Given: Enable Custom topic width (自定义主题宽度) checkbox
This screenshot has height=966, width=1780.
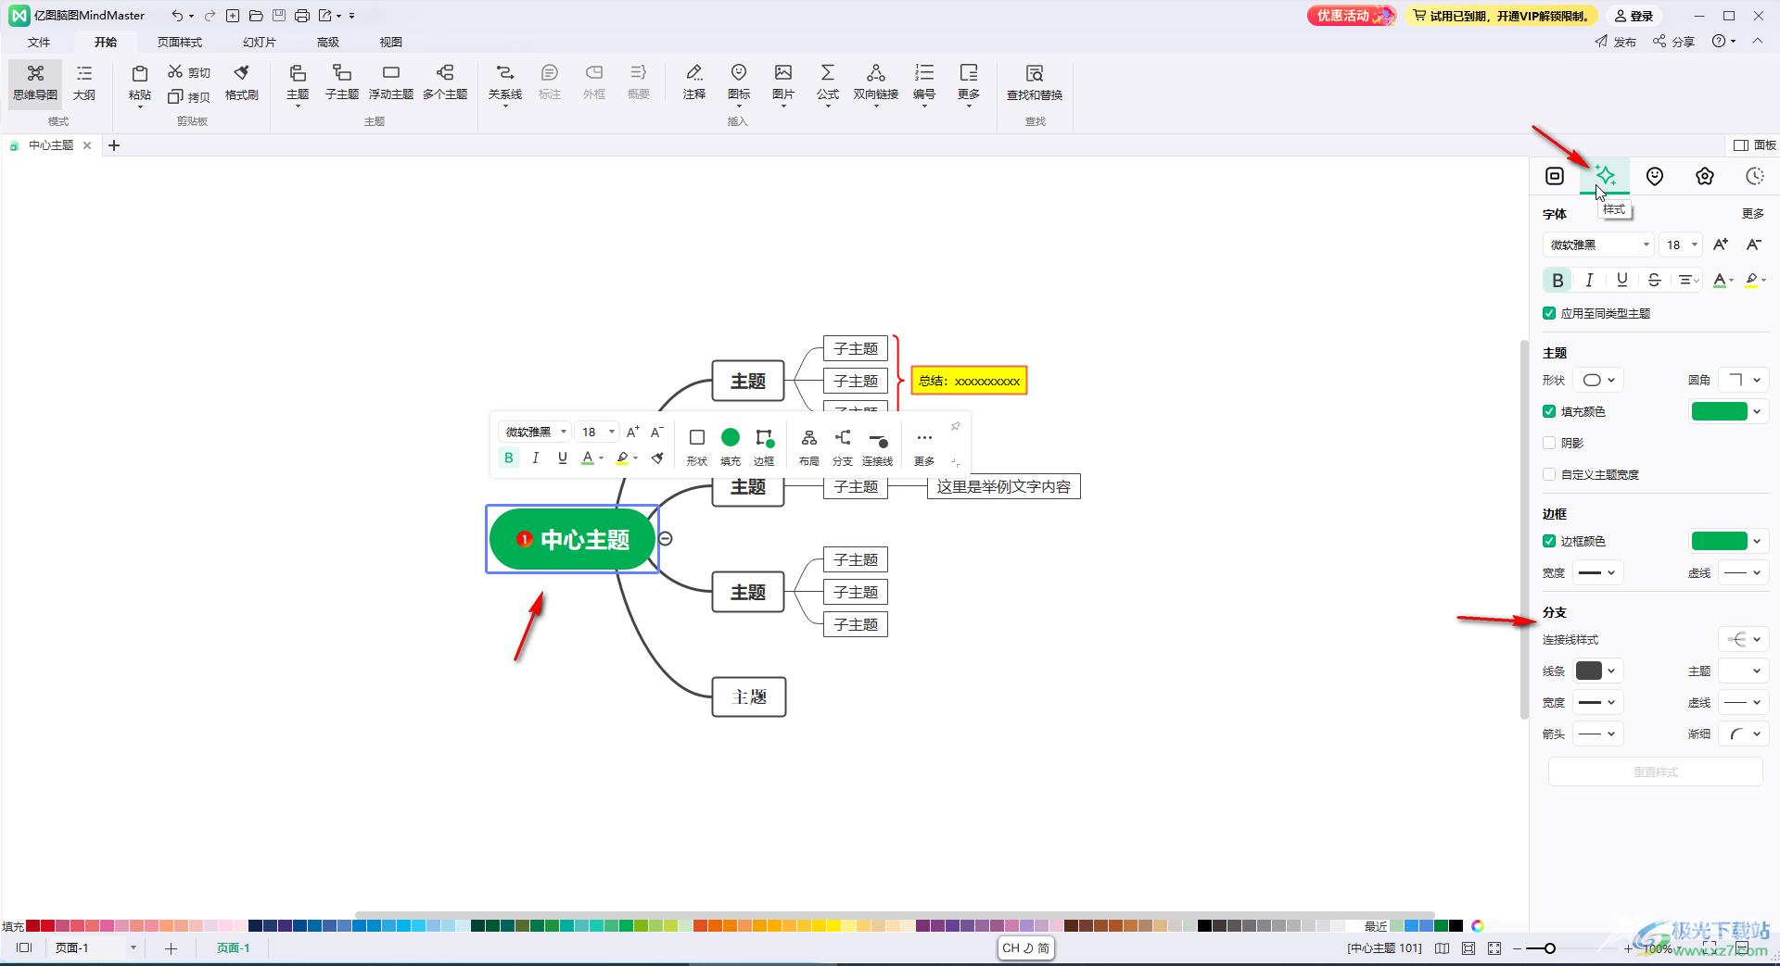Looking at the screenshot, I should coord(1549,474).
